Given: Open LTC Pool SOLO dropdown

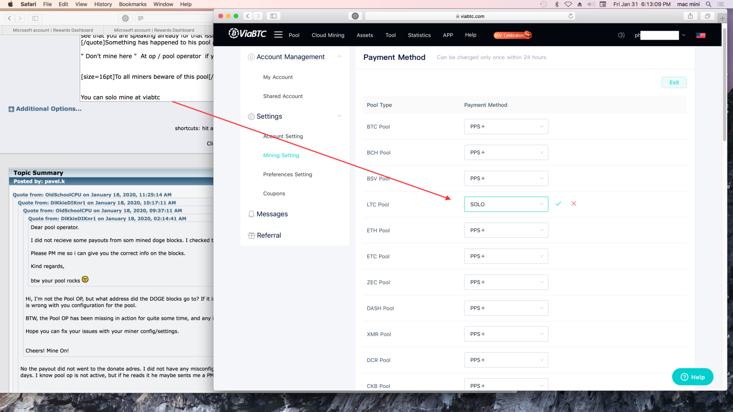Looking at the screenshot, I should (x=506, y=204).
